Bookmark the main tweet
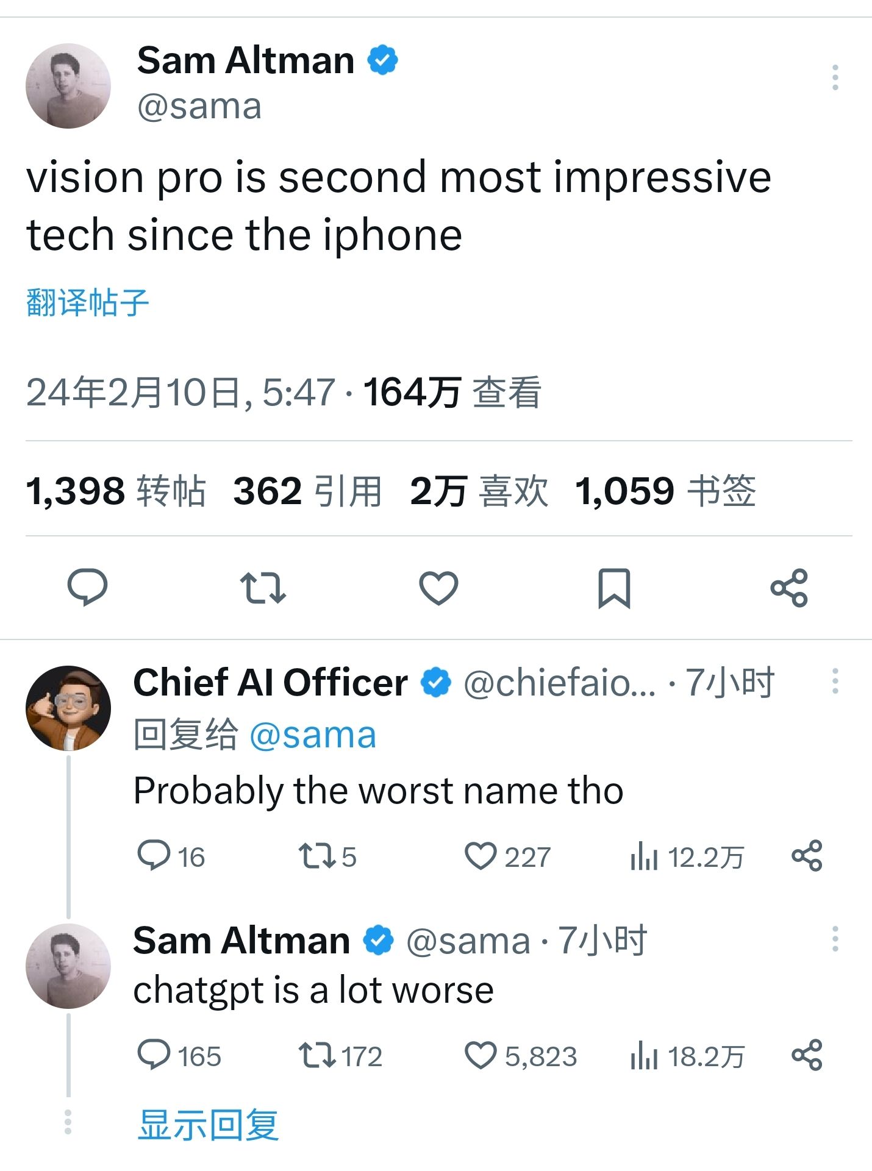The height and width of the screenshot is (1171, 872). (613, 588)
